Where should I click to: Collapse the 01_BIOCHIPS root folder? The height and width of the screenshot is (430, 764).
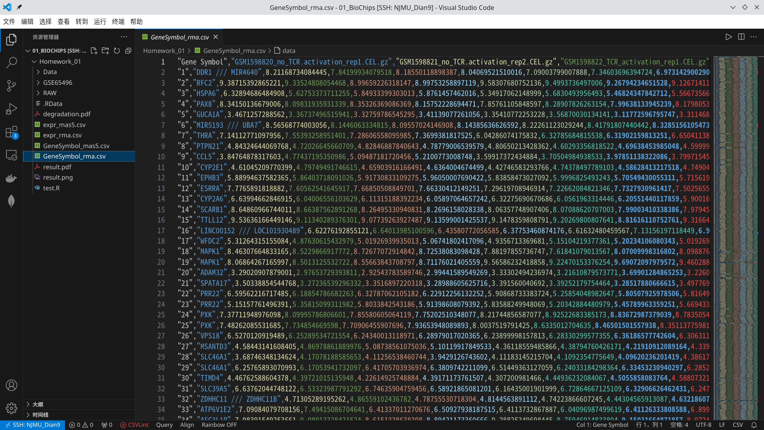click(x=28, y=51)
